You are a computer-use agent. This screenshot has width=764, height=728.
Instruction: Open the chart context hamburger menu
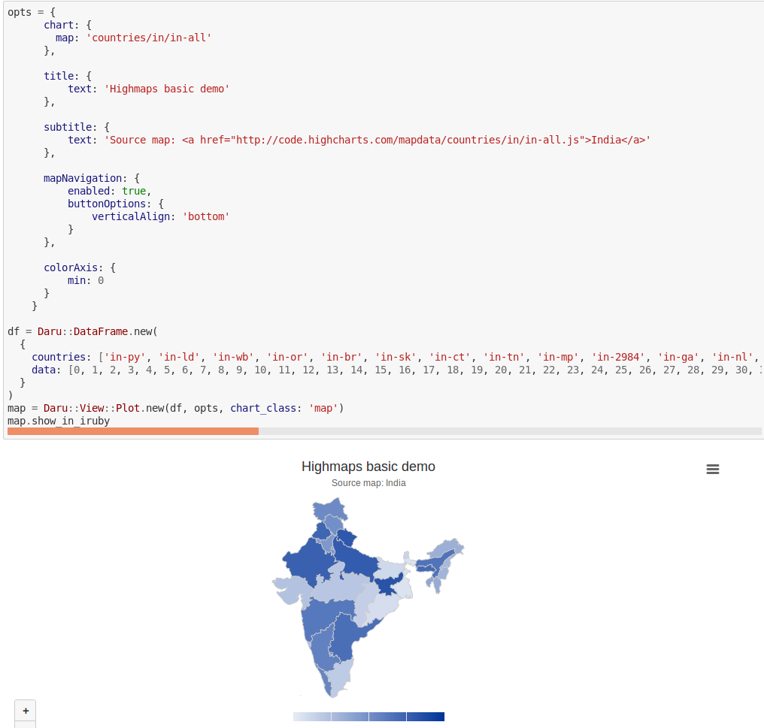click(x=712, y=469)
